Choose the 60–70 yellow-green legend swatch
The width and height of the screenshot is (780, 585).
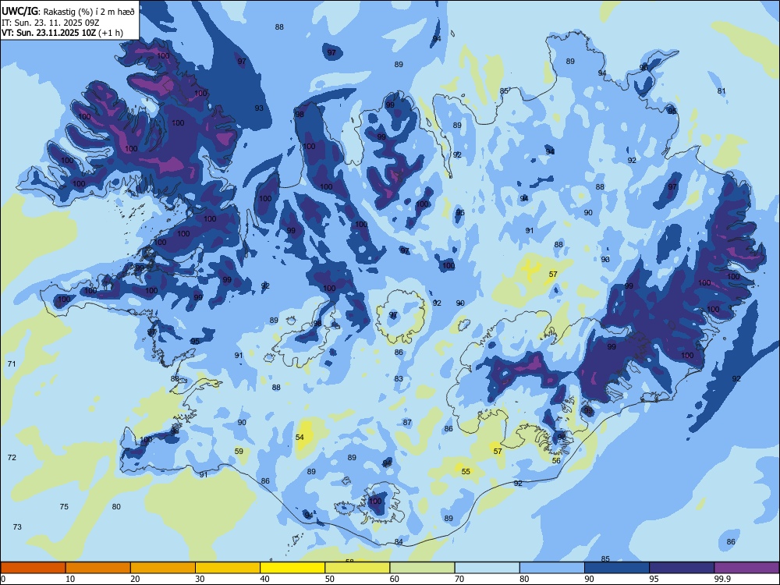[422, 568]
